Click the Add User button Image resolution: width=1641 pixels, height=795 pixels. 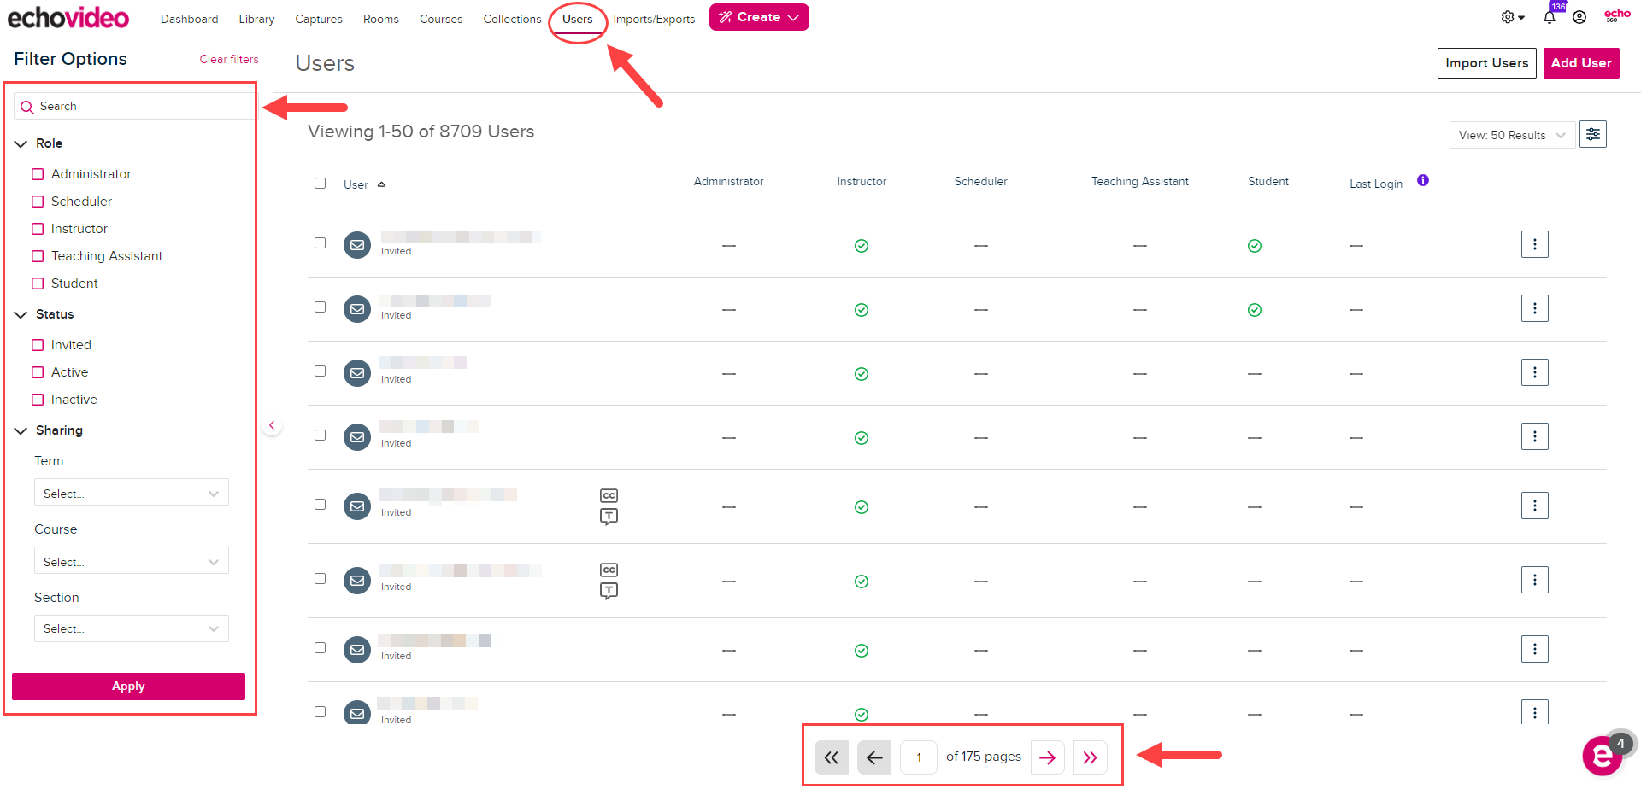pyautogui.click(x=1581, y=63)
